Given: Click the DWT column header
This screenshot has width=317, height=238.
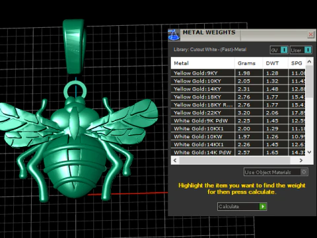Looking at the screenshot, I should tap(275, 63).
